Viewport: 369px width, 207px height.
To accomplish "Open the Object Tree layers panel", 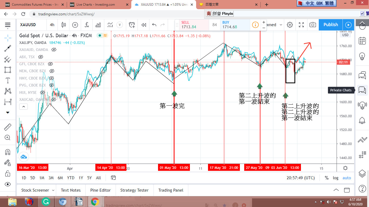I will (362, 173).
